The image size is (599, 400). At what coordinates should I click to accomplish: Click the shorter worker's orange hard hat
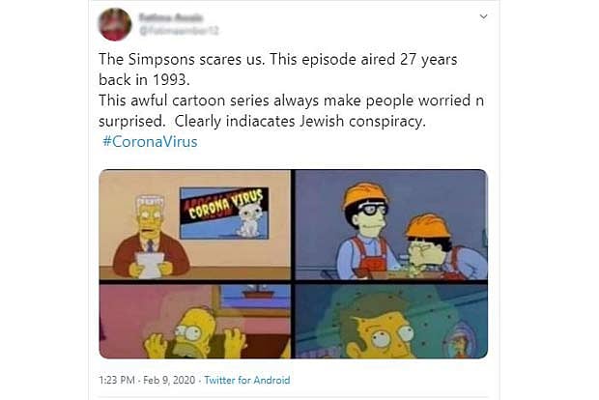[x=427, y=226]
